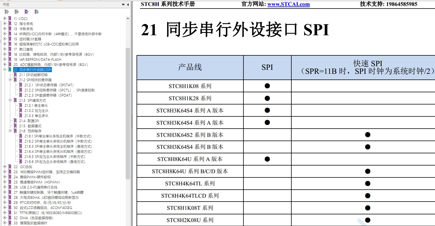Expand the 18 比较器 bookmark node
Screen dimensions: 435x226
5,54
